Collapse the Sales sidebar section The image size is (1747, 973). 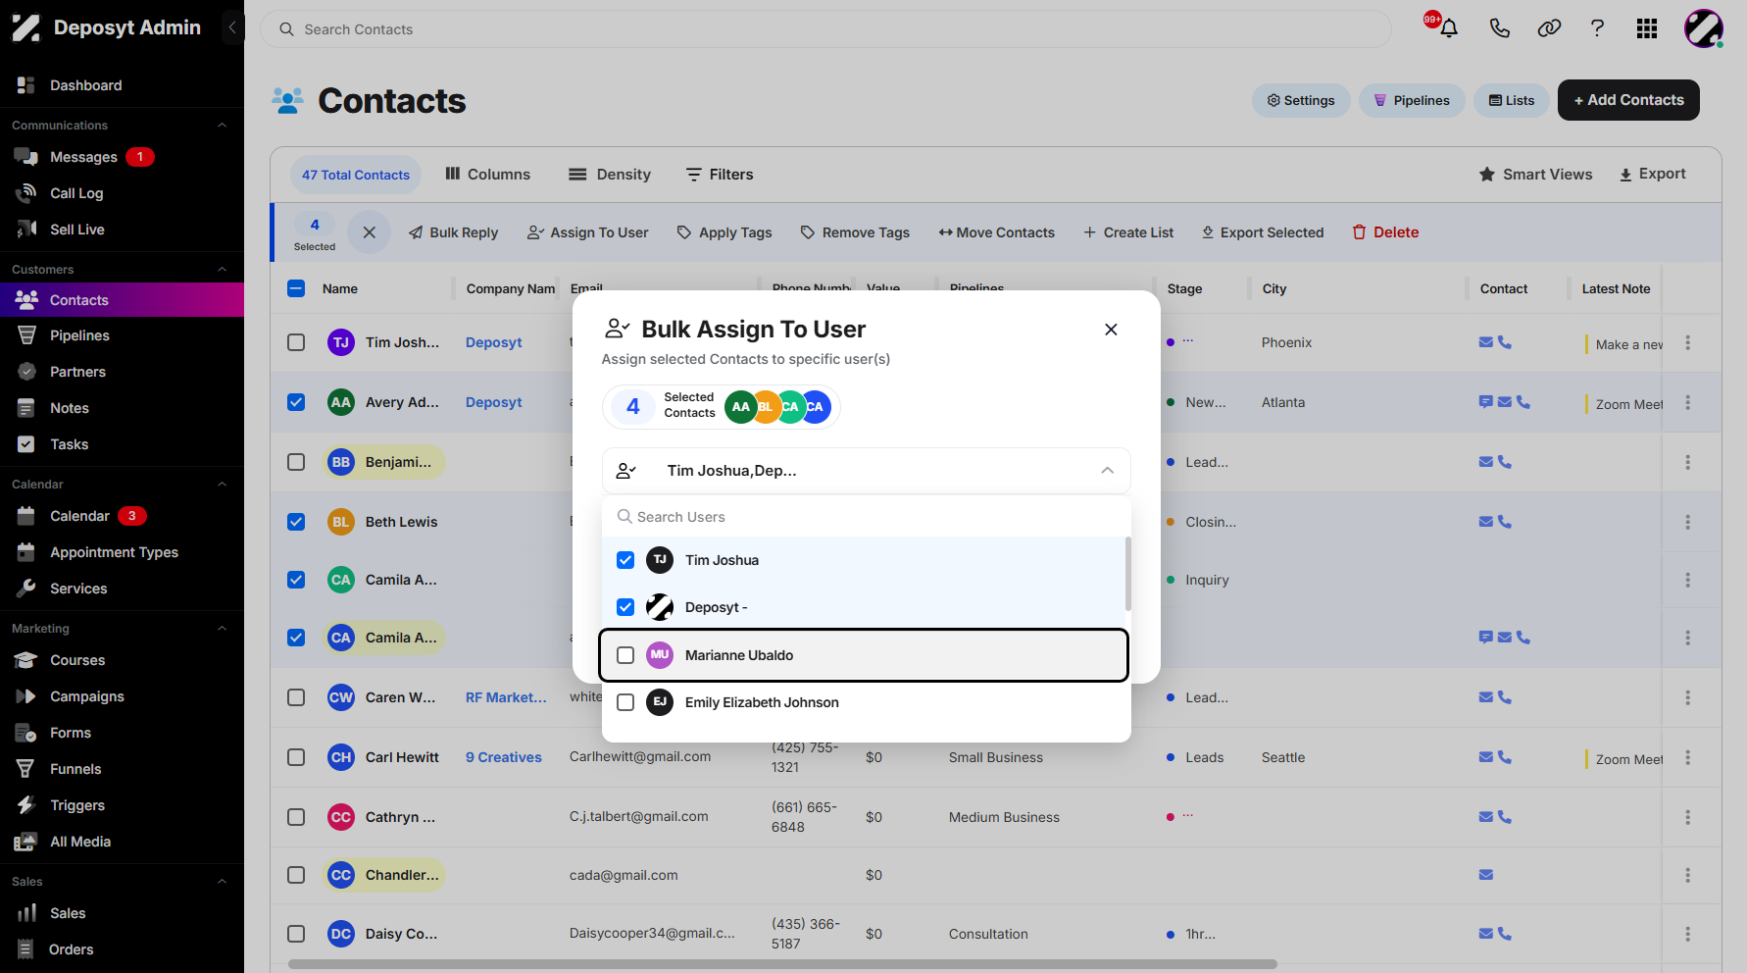pos(222,882)
